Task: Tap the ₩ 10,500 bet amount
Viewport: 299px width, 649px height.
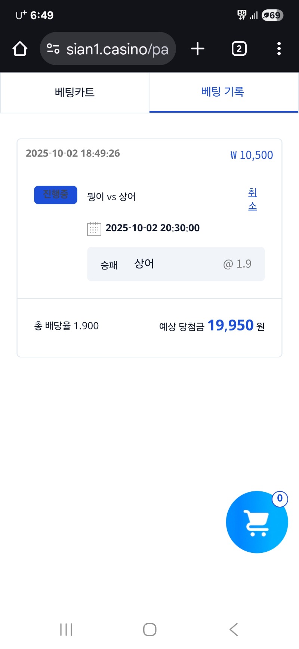Action: point(252,155)
